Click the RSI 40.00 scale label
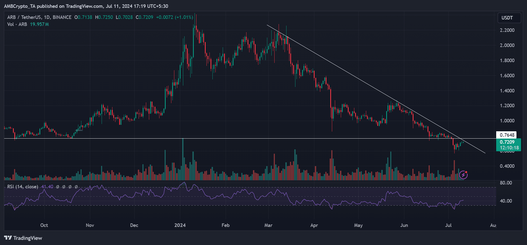The width and height of the screenshot is (527, 245). 506,201
